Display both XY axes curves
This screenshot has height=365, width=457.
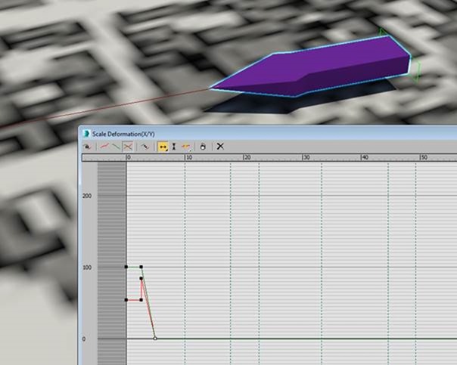[x=128, y=147]
